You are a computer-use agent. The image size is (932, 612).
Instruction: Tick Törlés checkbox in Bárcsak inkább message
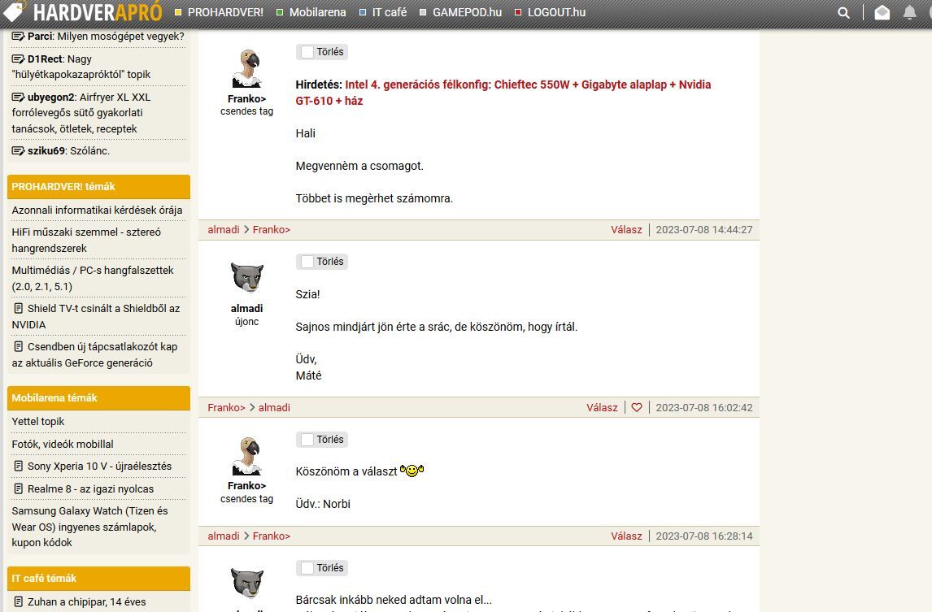point(307,568)
